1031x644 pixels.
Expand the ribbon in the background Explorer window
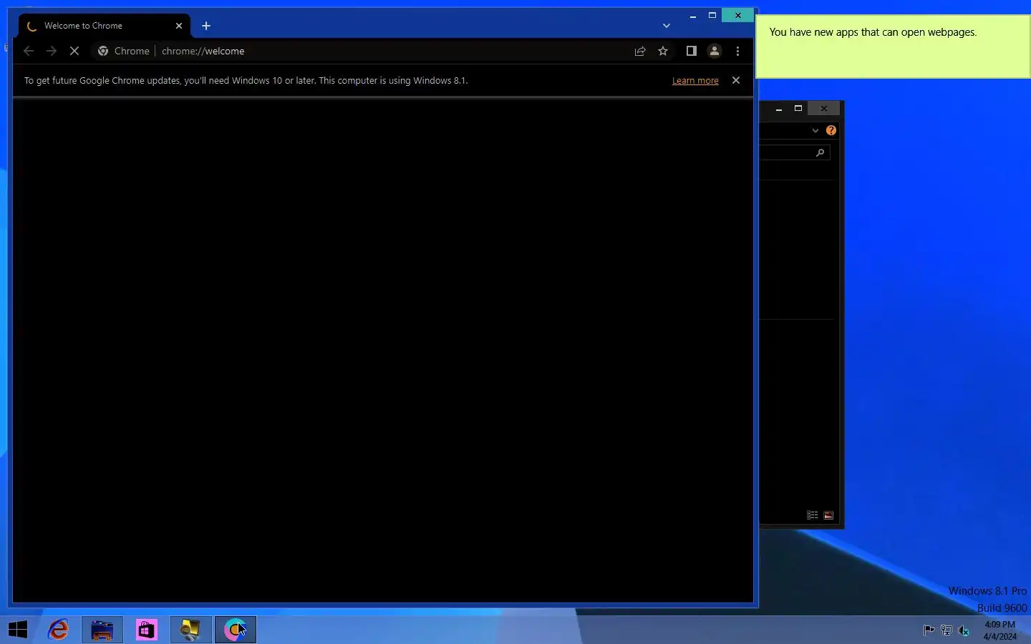coord(815,130)
